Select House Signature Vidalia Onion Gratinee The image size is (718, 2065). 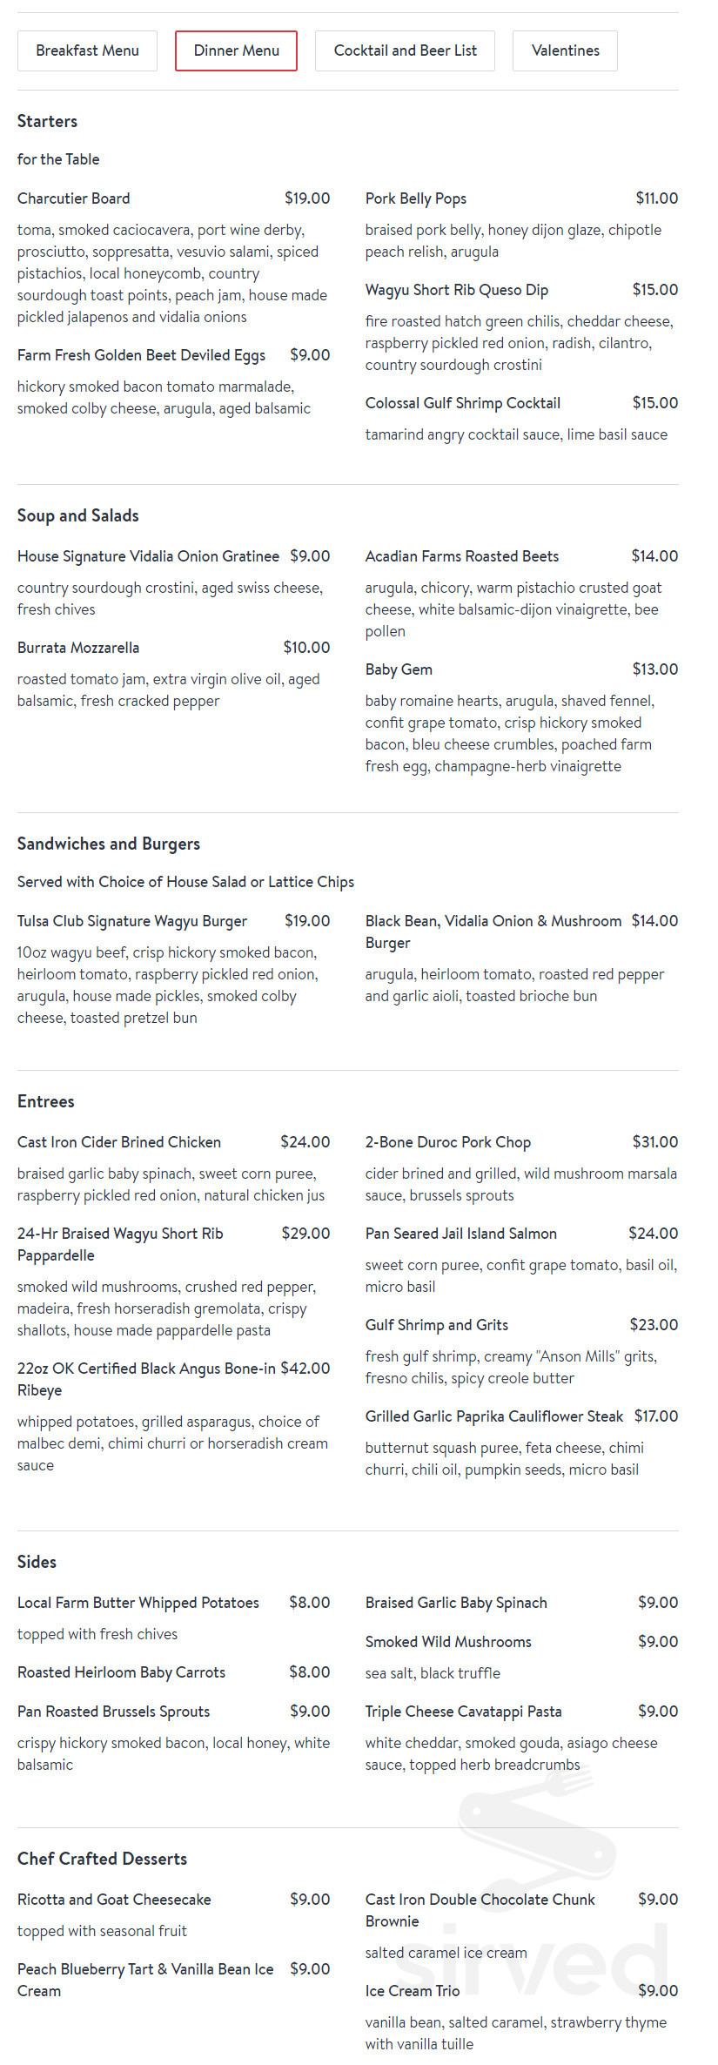[148, 555]
